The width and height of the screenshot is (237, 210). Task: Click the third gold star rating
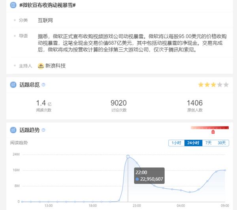point(213,85)
